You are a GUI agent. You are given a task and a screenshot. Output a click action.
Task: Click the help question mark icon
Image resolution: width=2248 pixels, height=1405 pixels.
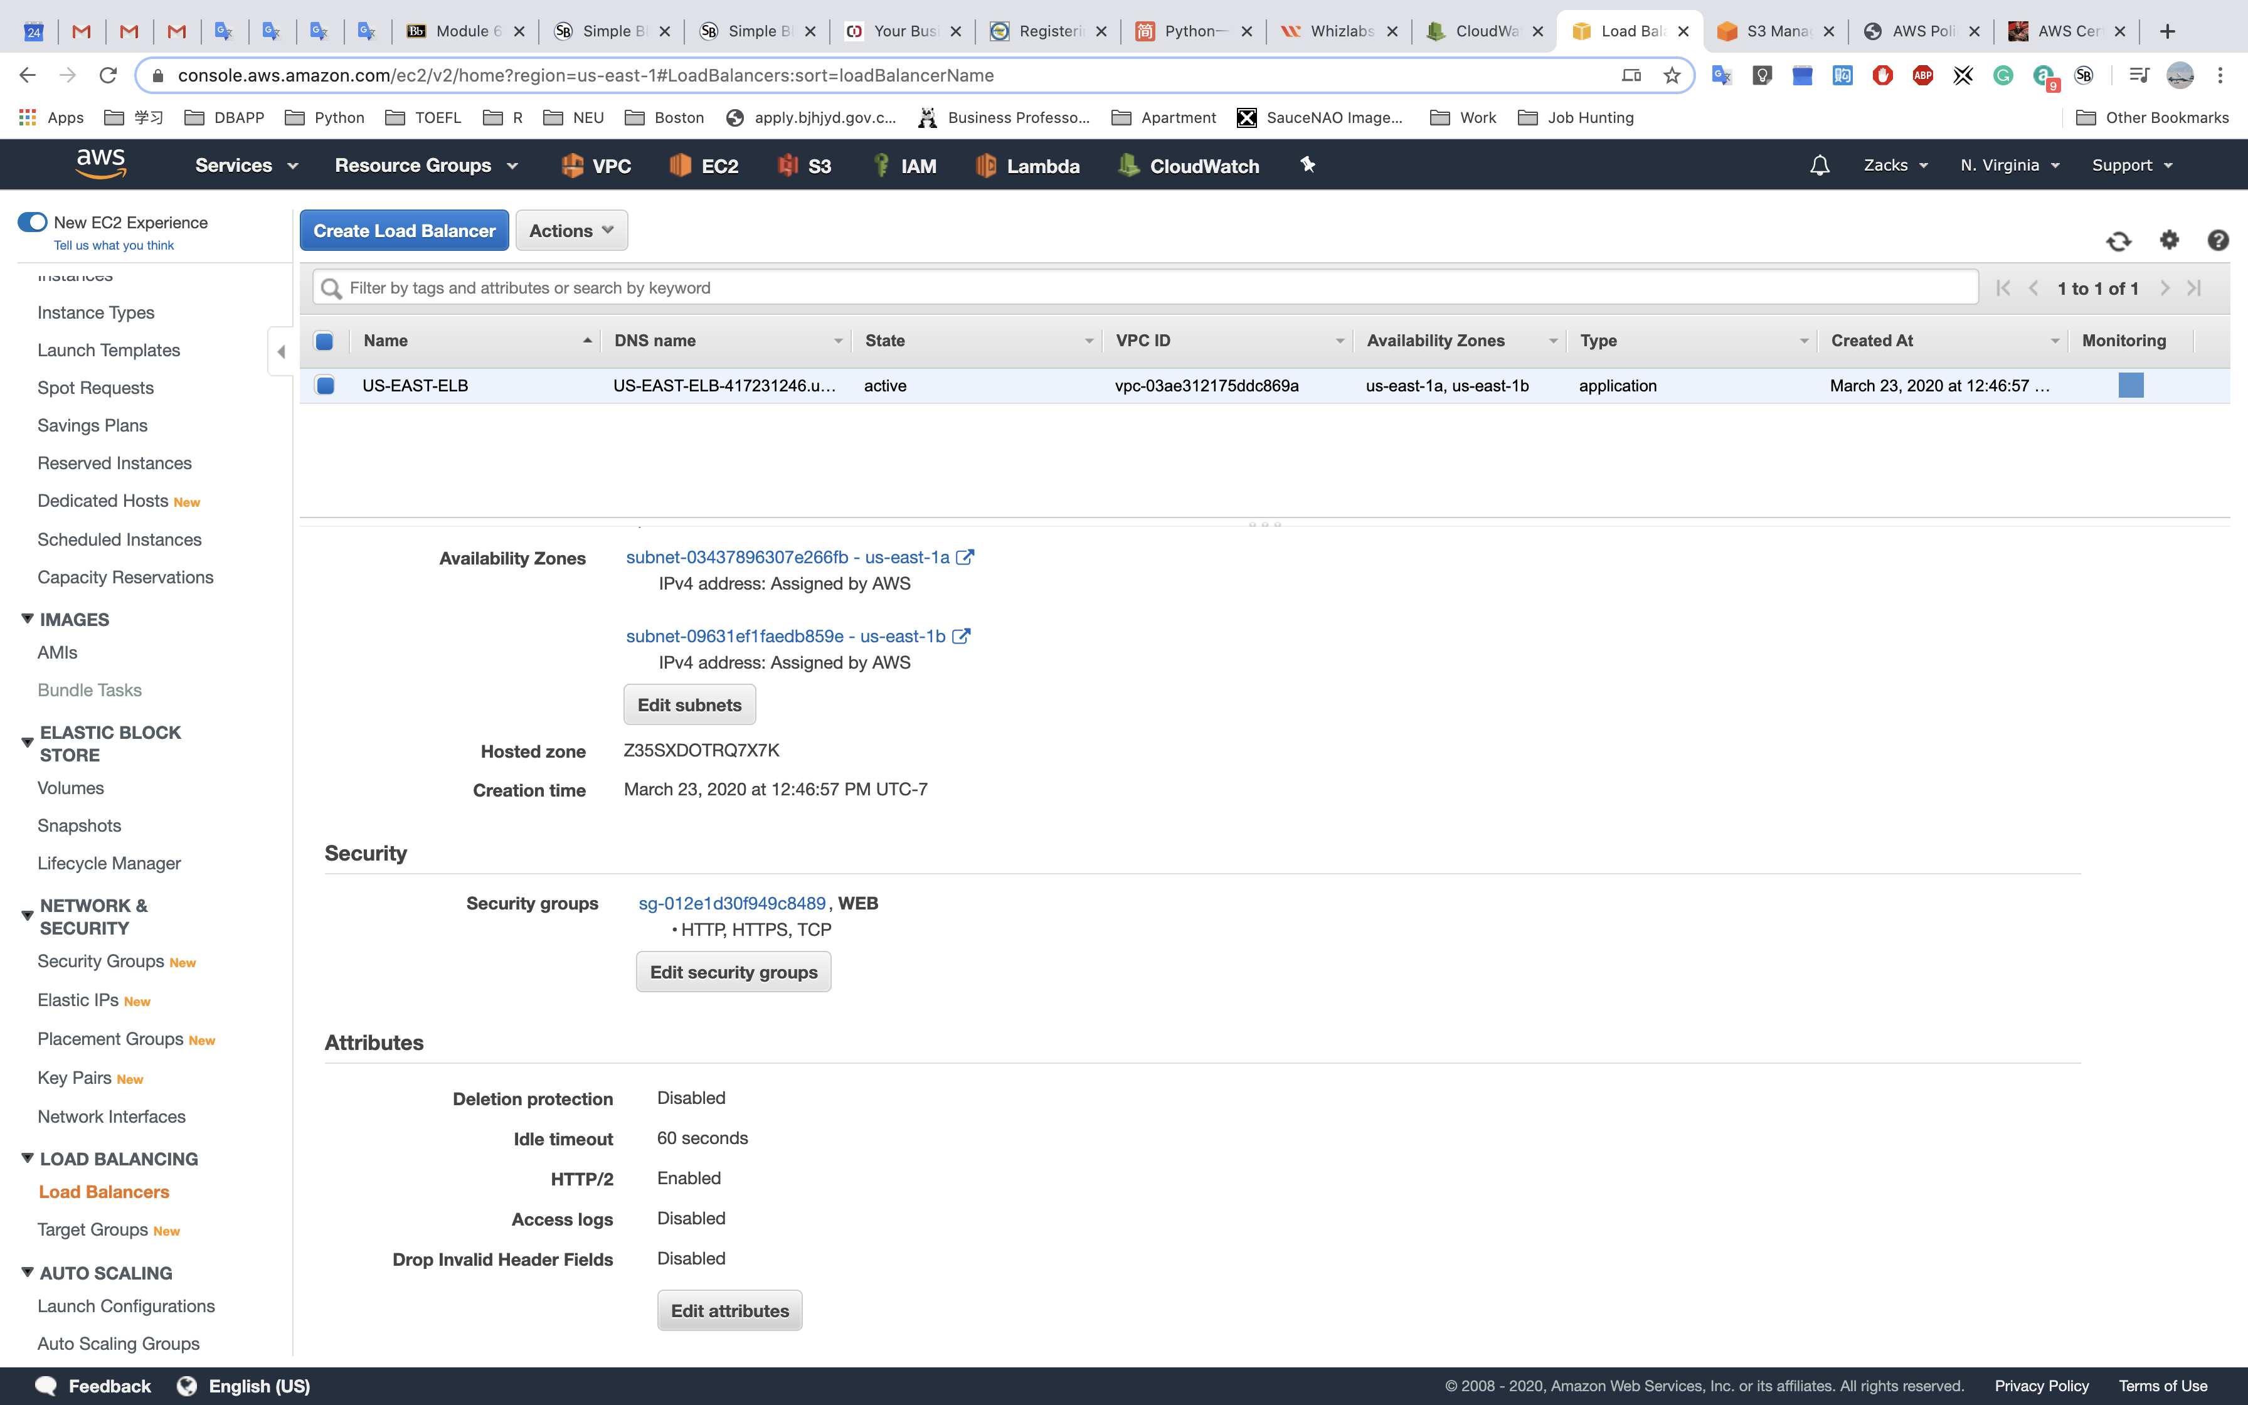point(2217,241)
